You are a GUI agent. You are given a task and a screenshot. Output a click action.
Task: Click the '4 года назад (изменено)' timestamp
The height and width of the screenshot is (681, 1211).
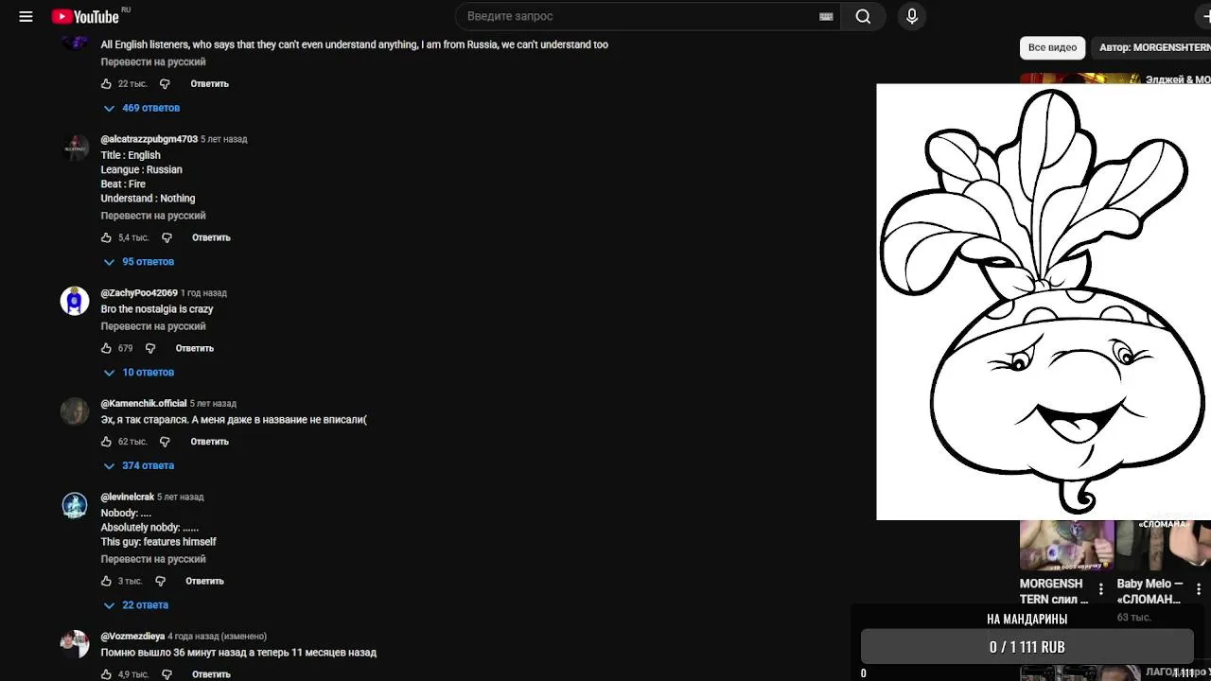[x=217, y=637]
